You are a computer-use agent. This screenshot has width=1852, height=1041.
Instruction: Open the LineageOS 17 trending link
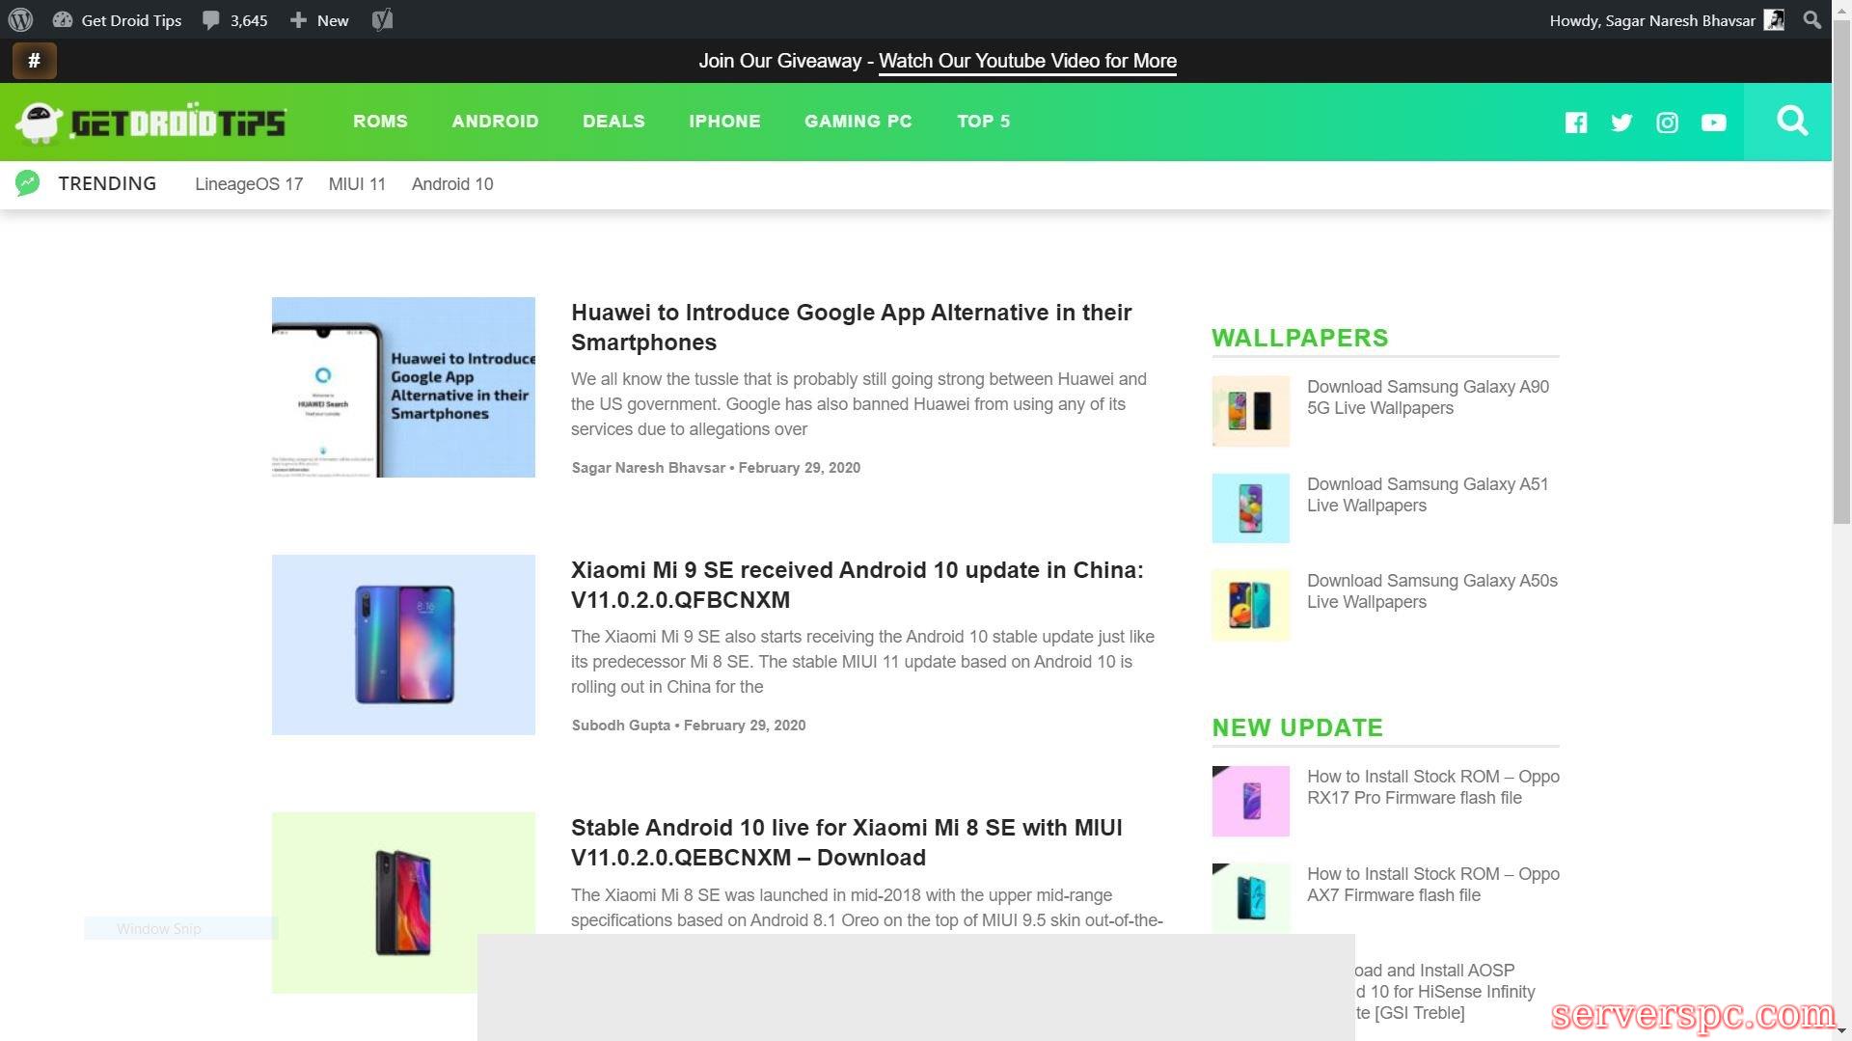tap(249, 184)
